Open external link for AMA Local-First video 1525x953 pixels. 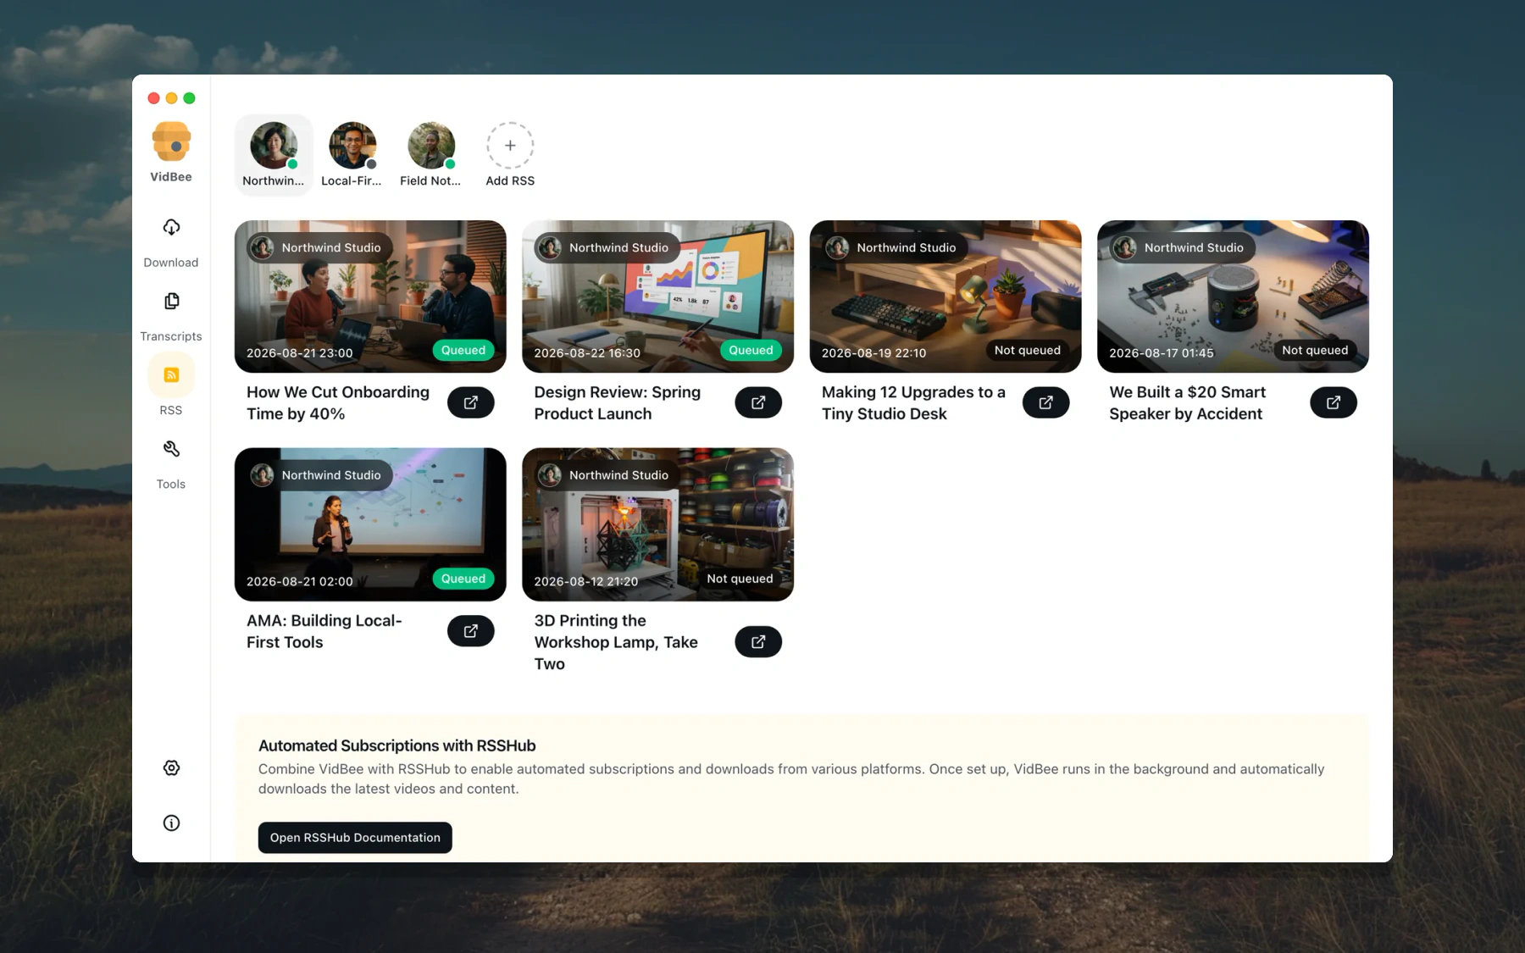click(471, 631)
